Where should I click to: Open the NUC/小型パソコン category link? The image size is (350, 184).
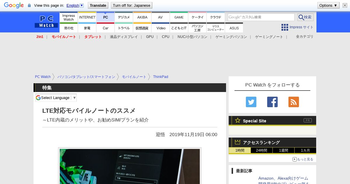[192, 37]
